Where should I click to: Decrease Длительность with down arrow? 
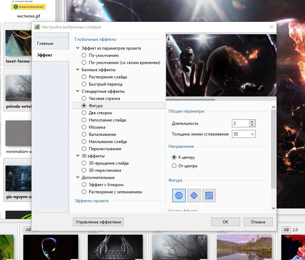pyautogui.click(x=252, y=125)
